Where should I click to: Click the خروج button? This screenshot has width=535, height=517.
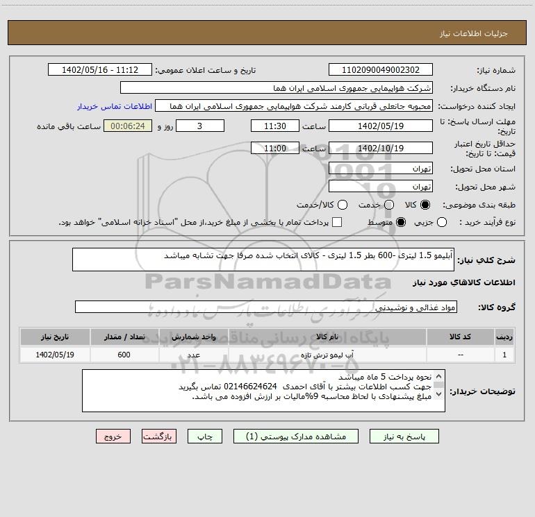click(113, 437)
